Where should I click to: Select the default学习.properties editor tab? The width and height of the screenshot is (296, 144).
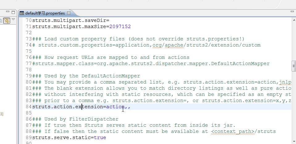45,13
